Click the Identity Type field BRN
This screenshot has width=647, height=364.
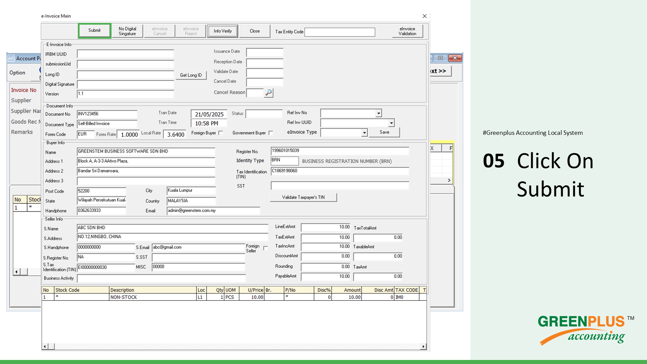pyautogui.click(x=284, y=161)
